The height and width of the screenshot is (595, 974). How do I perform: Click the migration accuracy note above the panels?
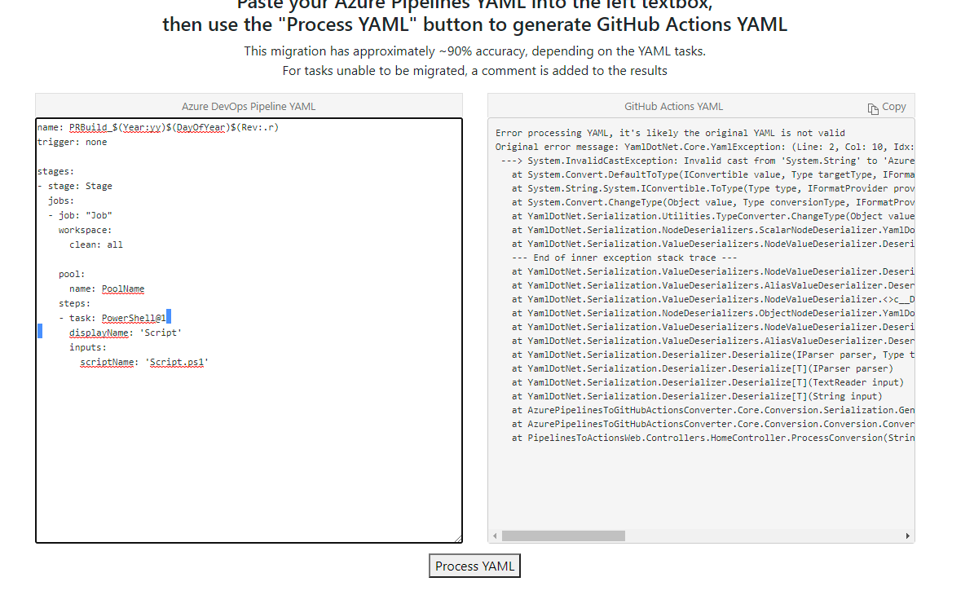(487, 51)
